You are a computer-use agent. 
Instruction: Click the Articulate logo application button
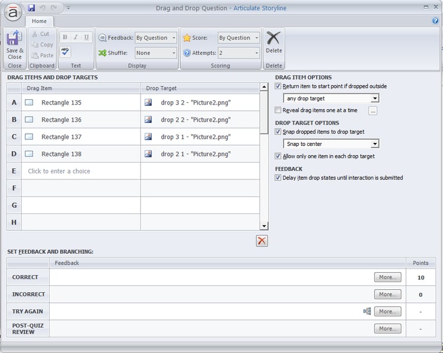[13, 10]
